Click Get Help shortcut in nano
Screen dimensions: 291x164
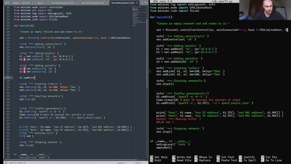(159, 157)
